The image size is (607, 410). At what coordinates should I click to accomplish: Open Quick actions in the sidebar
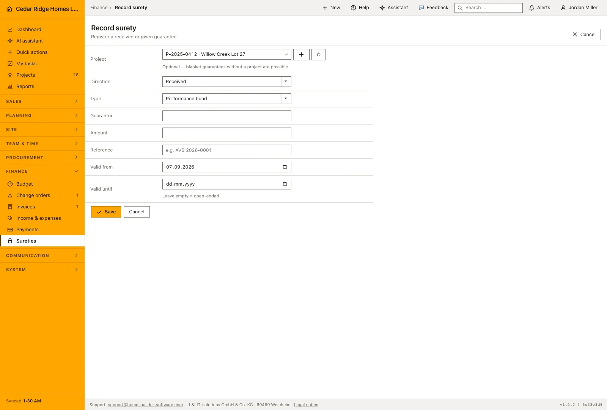42,52
